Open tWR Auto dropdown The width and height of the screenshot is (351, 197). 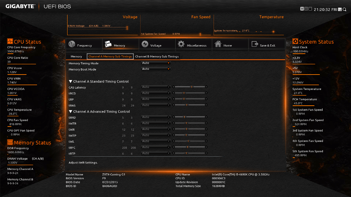[156, 129]
